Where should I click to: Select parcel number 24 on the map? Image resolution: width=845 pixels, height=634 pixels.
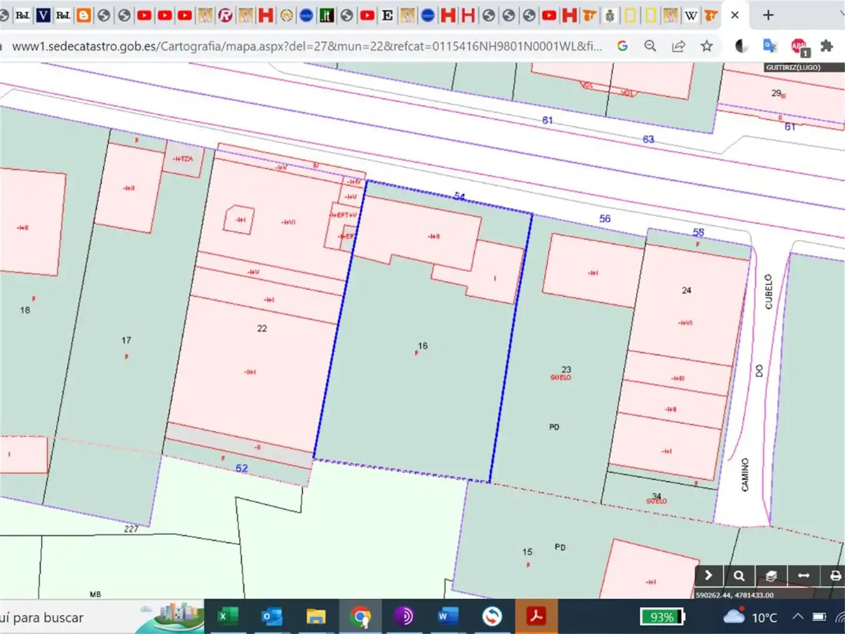687,291
